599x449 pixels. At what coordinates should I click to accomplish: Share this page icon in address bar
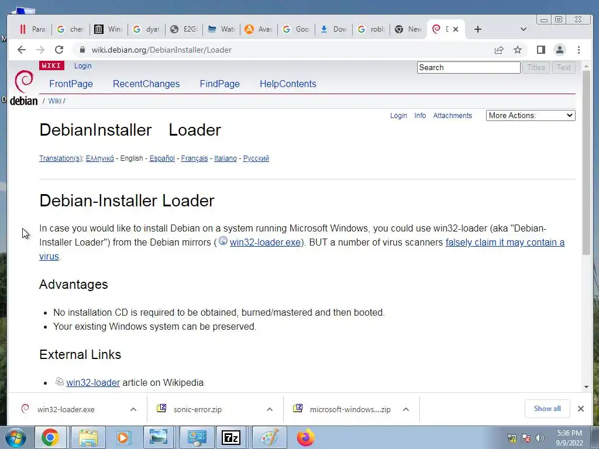(499, 50)
